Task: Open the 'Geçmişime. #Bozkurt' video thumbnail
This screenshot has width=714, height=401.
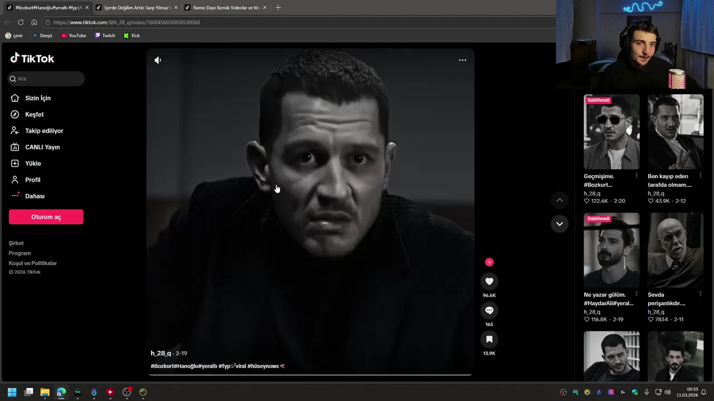Action: [x=612, y=131]
